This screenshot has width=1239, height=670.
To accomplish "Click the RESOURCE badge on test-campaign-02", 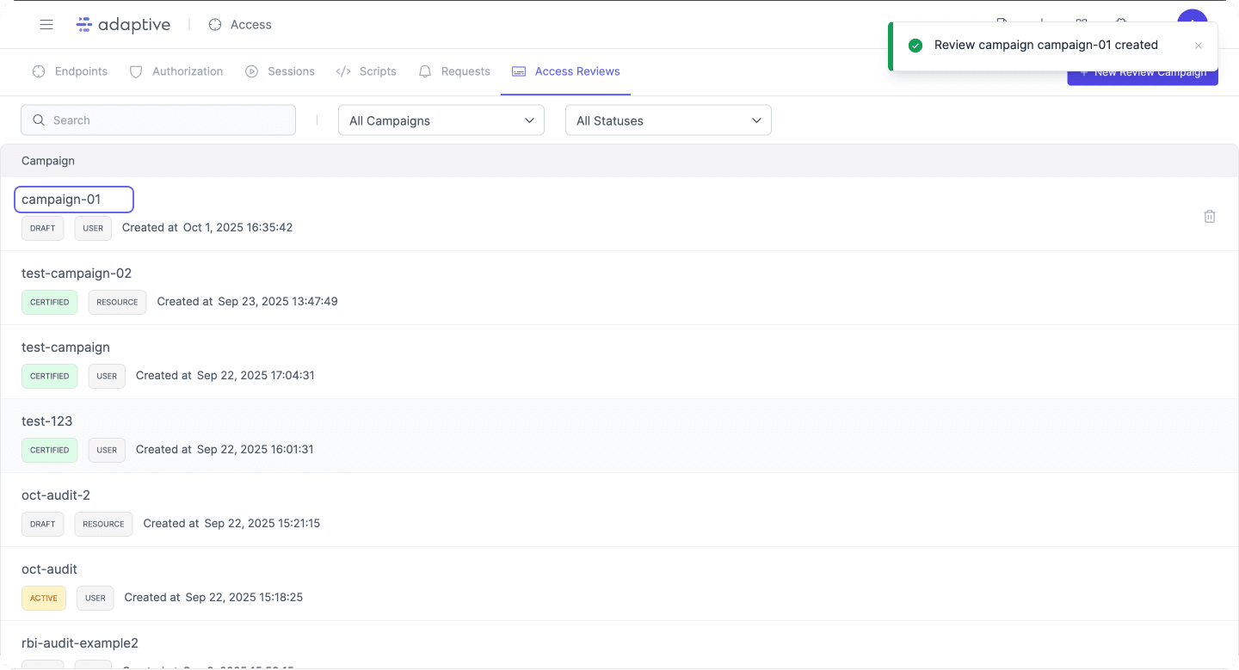I will tap(117, 302).
